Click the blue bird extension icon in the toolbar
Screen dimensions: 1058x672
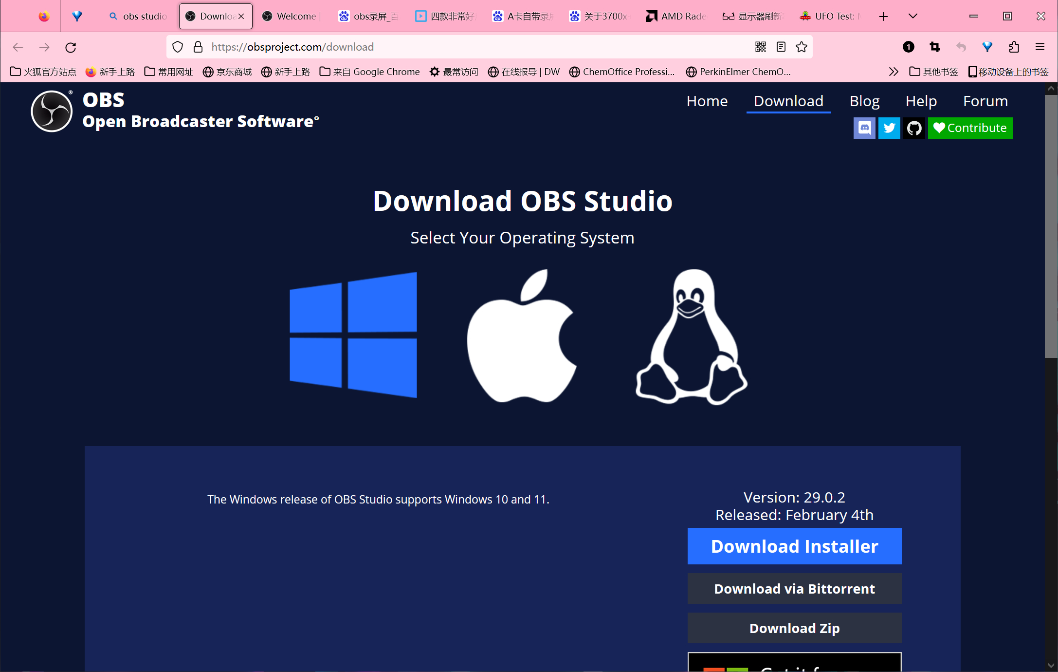coord(987,47)
